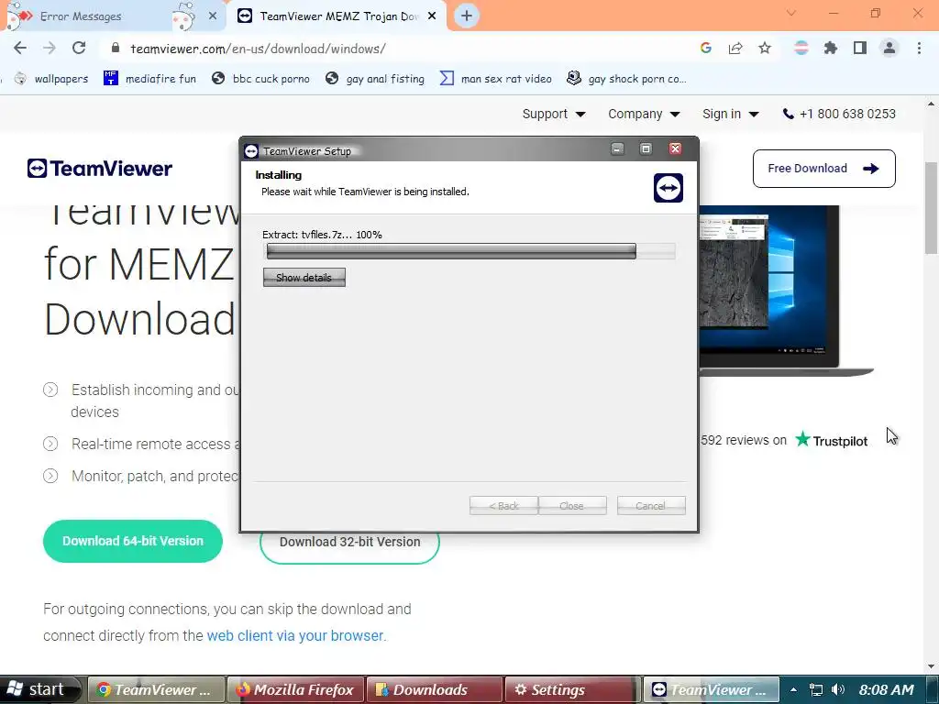Click the +1 800 638 0253 phone number
This screenshot has width=939, height=704.
[x=839, y=114]
